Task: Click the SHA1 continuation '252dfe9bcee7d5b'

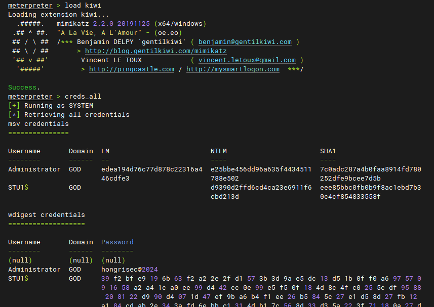Action: coord(350,179)
